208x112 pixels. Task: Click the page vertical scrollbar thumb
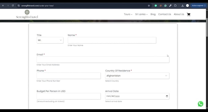click(207, 27)
